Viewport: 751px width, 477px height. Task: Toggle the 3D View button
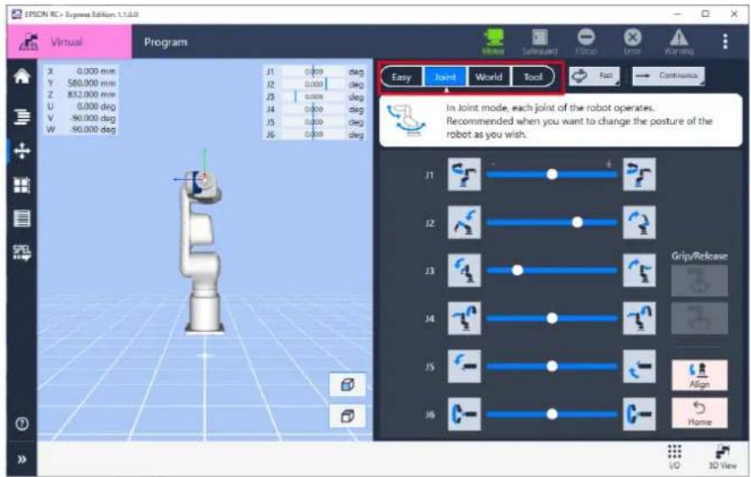click(x=722, y=457)
